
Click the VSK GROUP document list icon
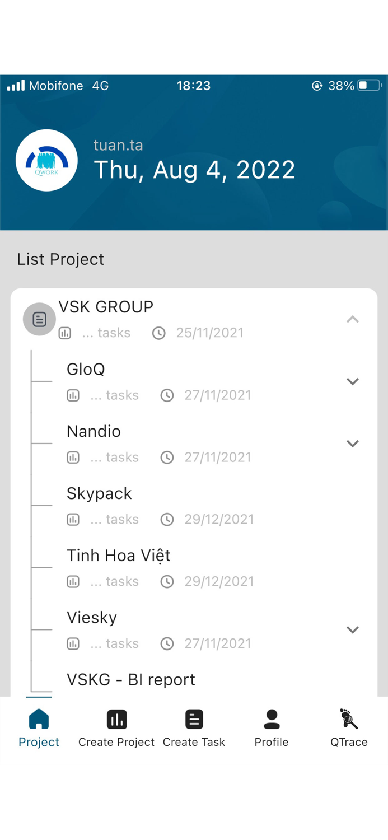click(39, 319)
